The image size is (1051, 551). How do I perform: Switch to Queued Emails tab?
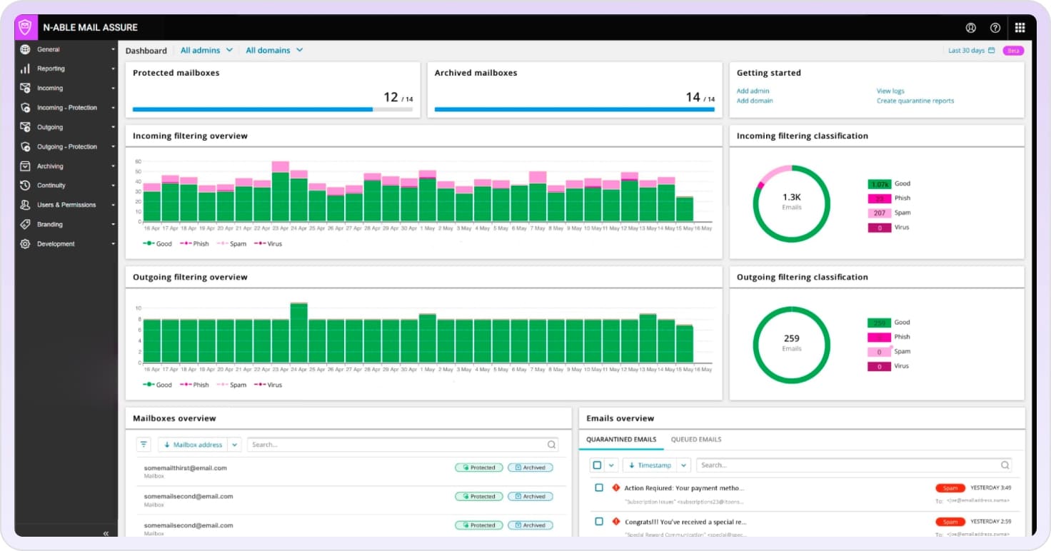[696, 440]
